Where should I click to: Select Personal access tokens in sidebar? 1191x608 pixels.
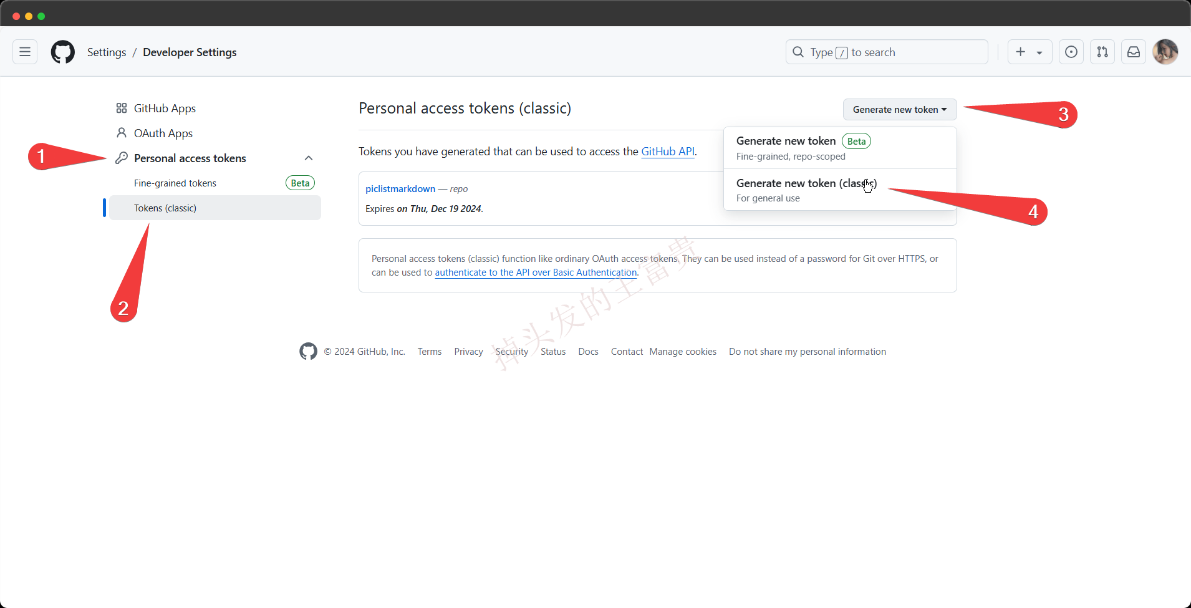pos(190,158)
